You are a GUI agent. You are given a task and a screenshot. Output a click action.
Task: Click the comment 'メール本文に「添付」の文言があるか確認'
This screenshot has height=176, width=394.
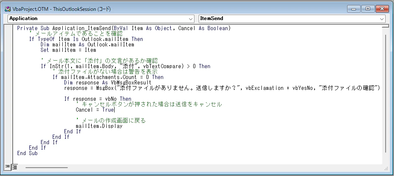(99, 61)
